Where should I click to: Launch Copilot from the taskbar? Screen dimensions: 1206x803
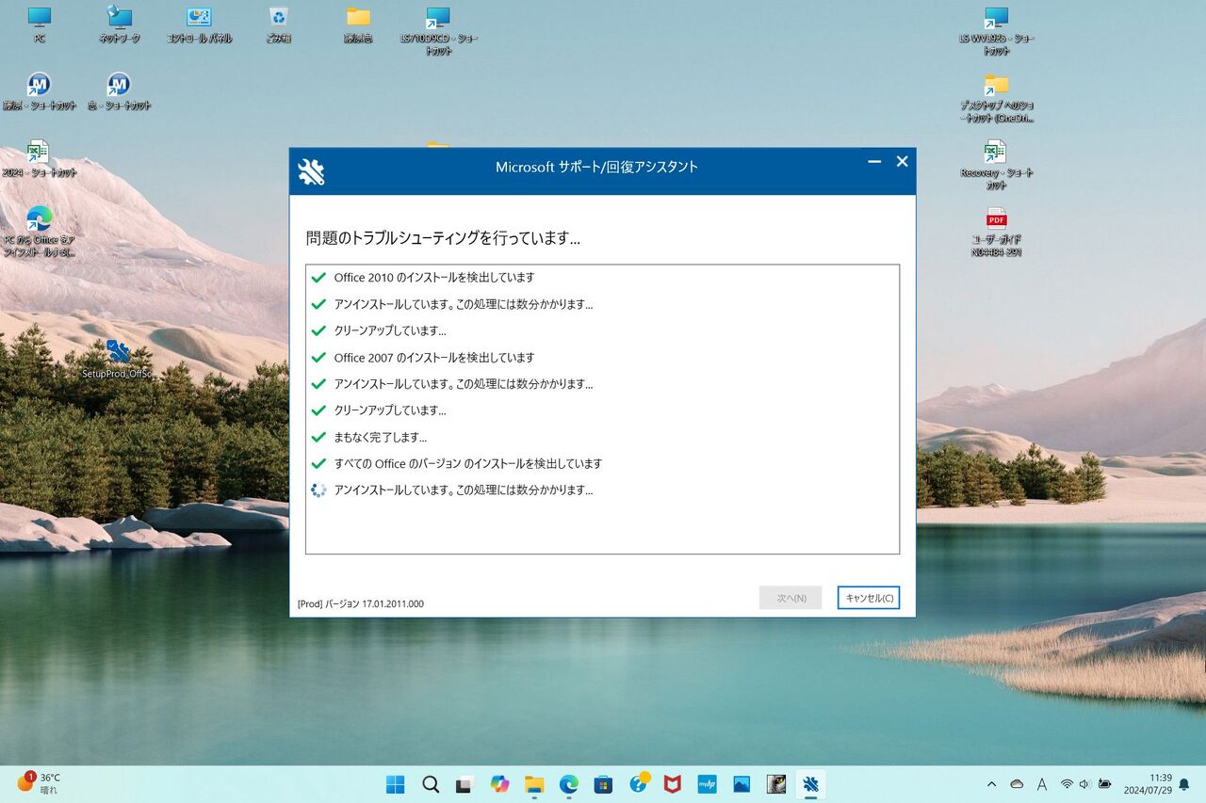click(499, 784)
